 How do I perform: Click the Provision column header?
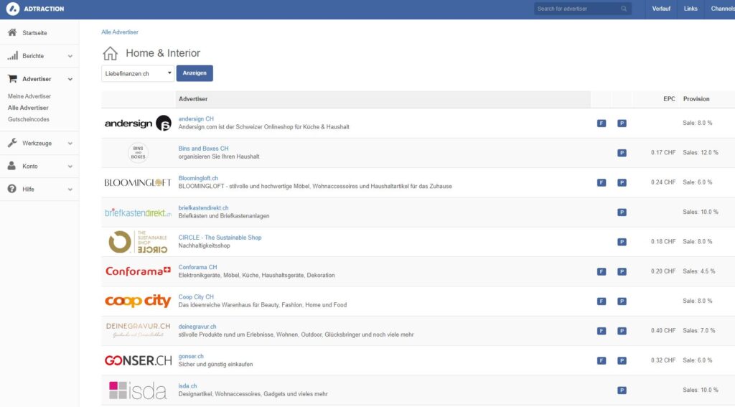(696, 99)
